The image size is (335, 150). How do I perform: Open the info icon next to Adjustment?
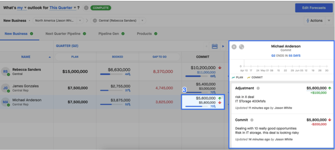pyautogui.click(x=258, y=88)
